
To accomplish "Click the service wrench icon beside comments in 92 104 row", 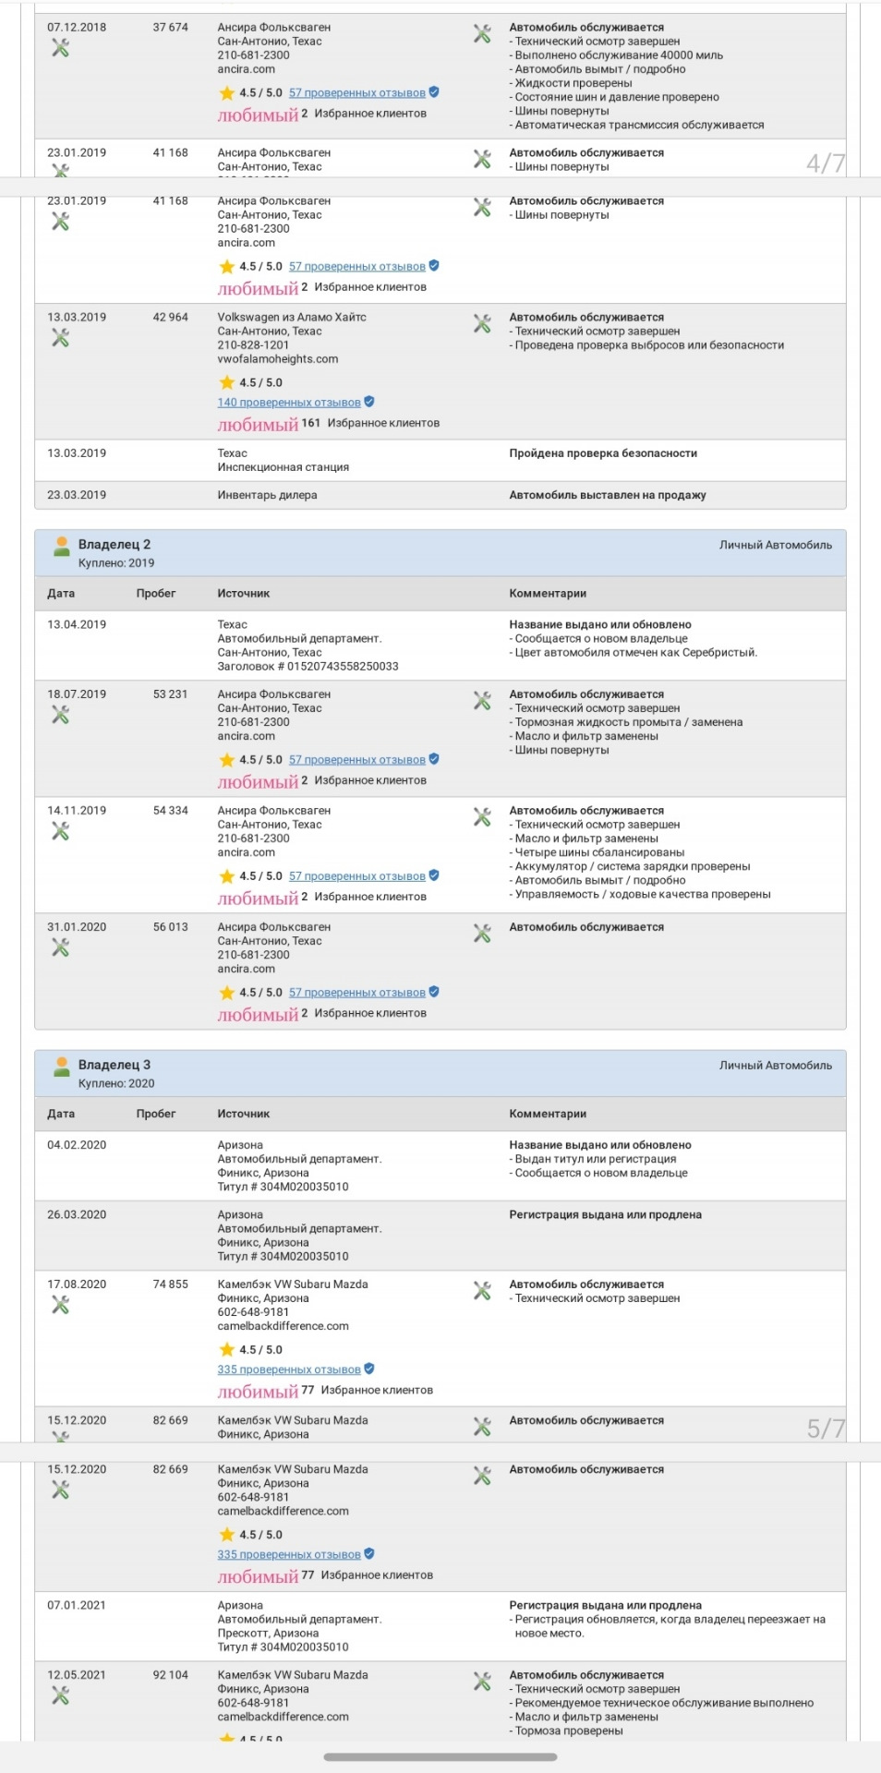I will coord(482,1682).
